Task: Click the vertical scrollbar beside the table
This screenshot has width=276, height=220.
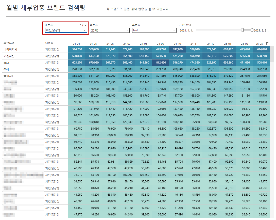Action: (272, 54)
